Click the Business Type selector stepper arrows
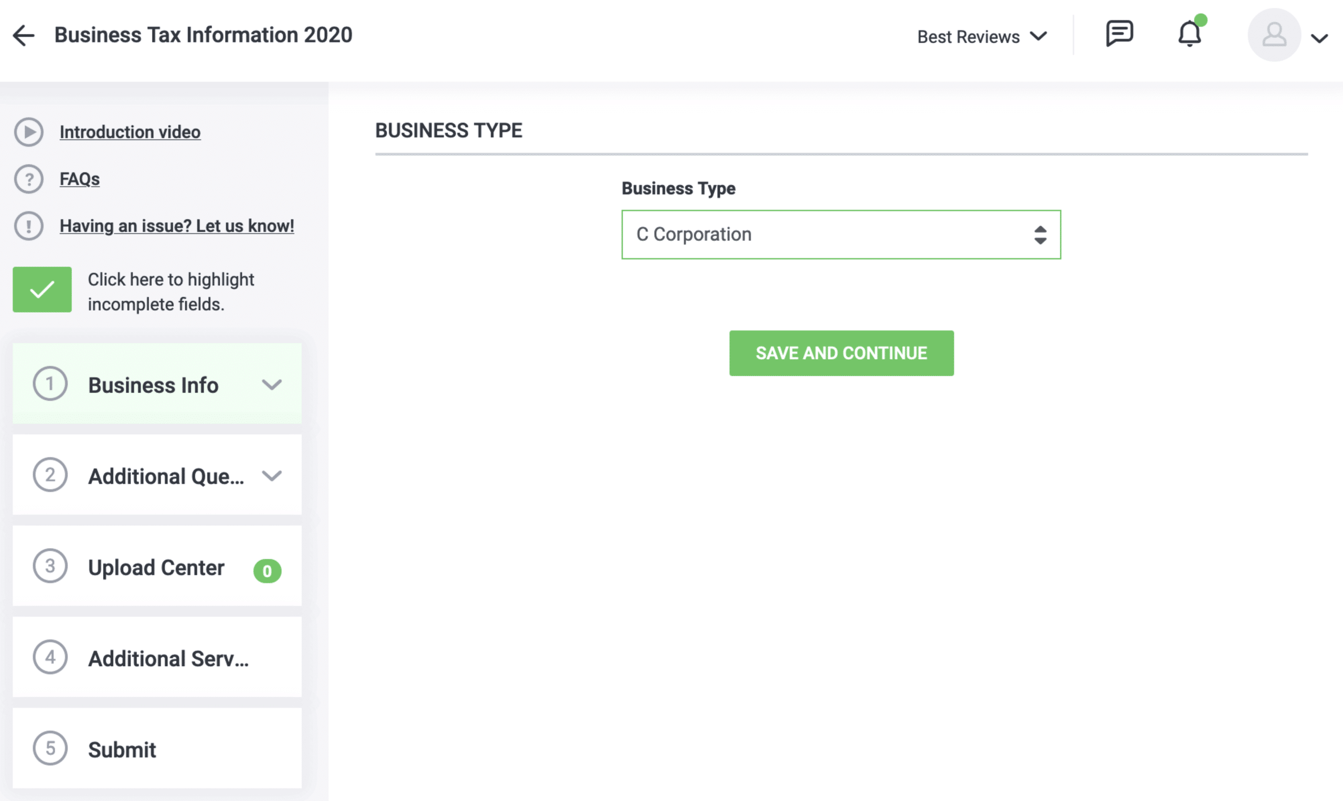 coord(1040,234)
